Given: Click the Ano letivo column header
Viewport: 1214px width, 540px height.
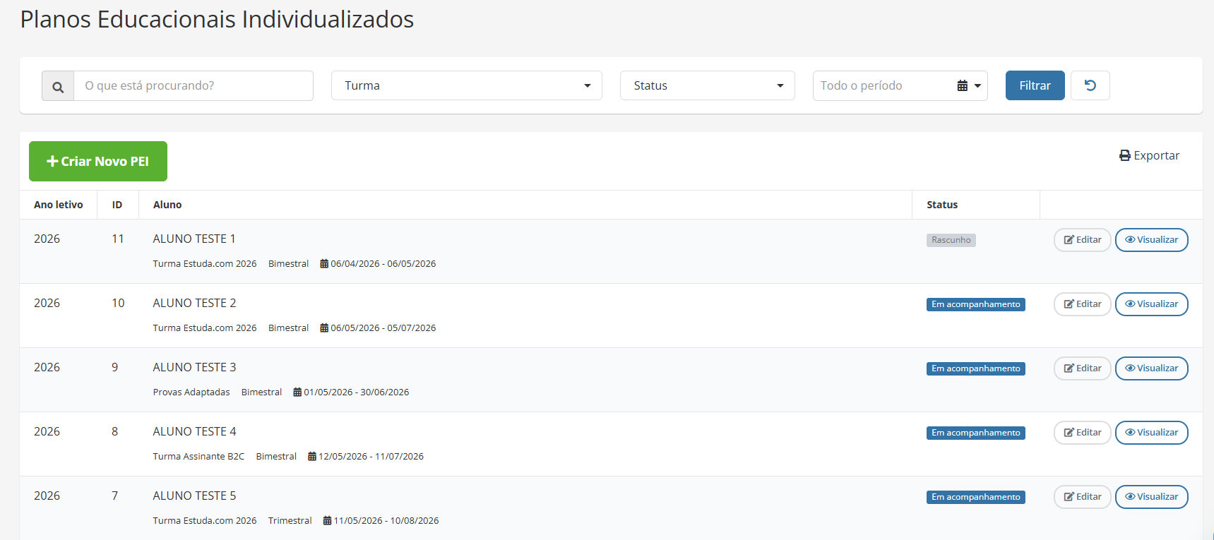Looking at the screenshot, I should [x=59, y=205].
